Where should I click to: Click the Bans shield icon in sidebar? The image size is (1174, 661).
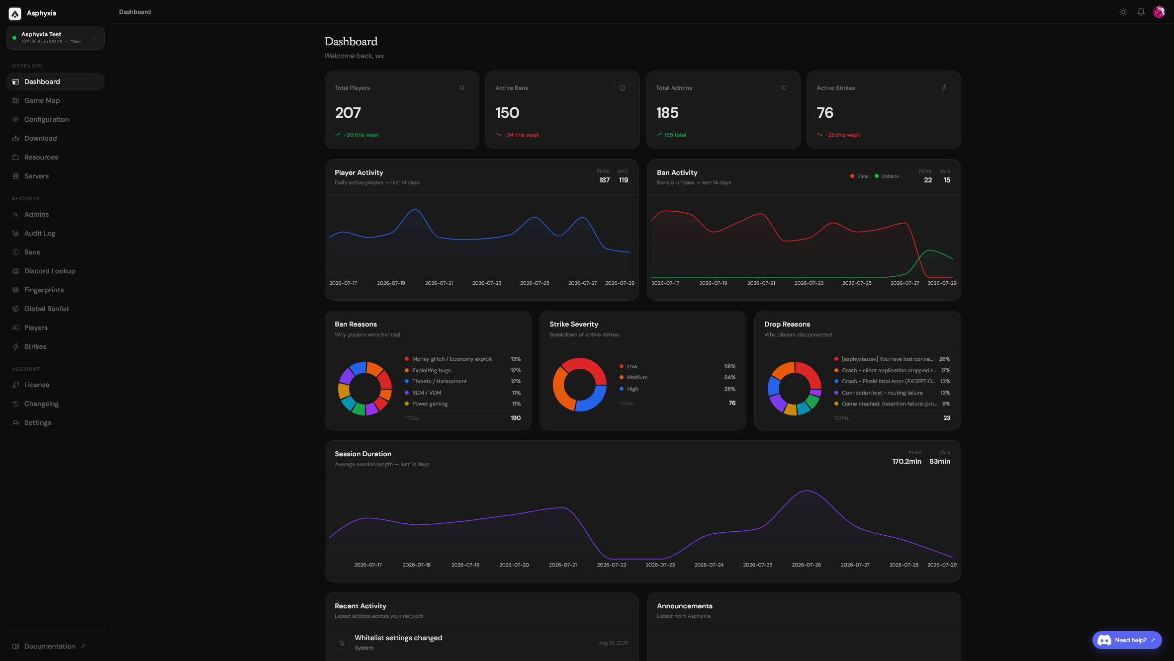pyautogui.click(x=15, y=252)
